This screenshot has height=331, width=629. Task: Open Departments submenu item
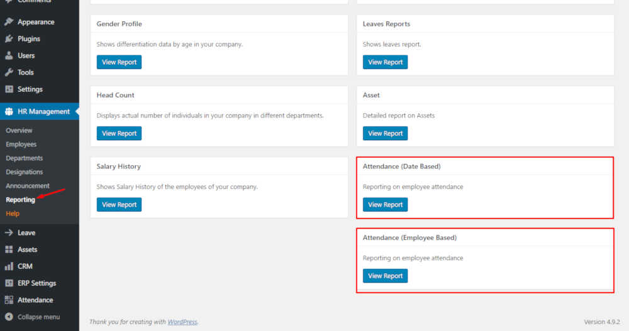pos(25,158)
